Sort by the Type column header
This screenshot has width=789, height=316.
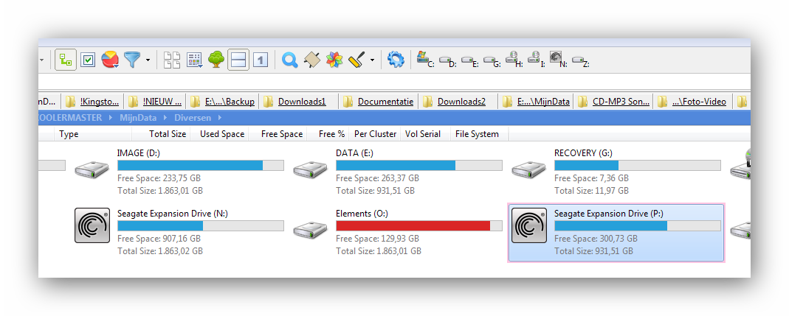93,134
